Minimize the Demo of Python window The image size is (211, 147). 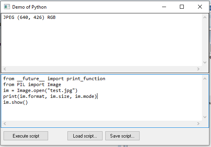click(x=164, y=7)
